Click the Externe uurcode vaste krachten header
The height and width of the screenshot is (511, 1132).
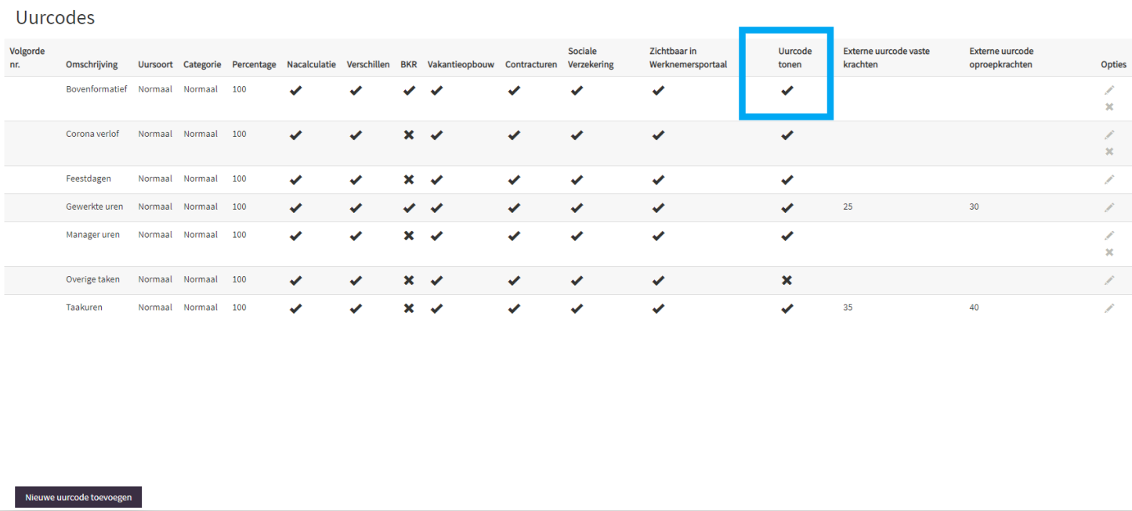click(x=886, y=57)
